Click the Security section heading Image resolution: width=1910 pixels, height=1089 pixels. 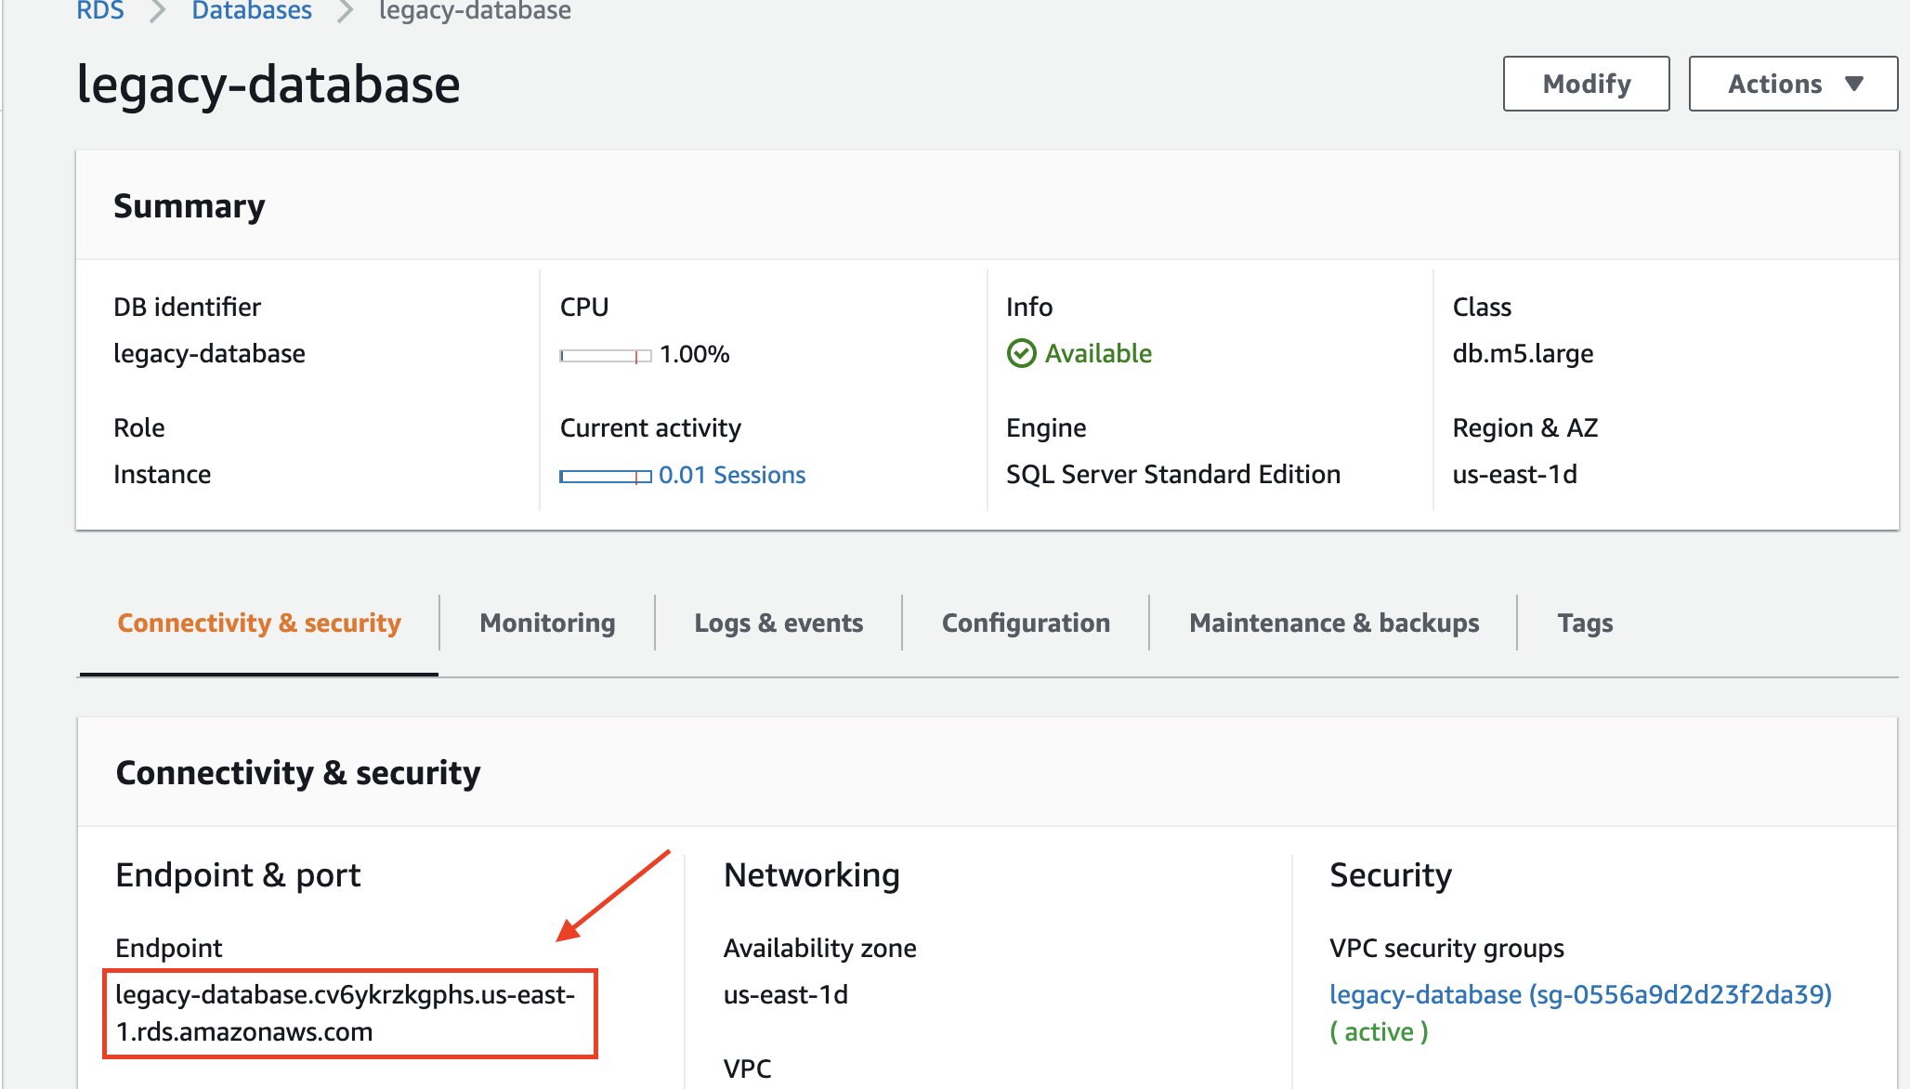click(1390, 875)
